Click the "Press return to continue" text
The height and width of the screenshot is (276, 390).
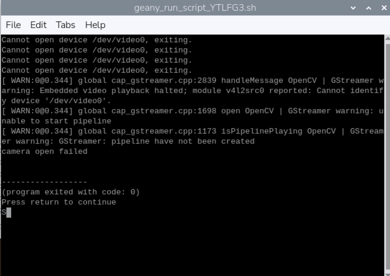pyautogui.click(x=59, y=202)
